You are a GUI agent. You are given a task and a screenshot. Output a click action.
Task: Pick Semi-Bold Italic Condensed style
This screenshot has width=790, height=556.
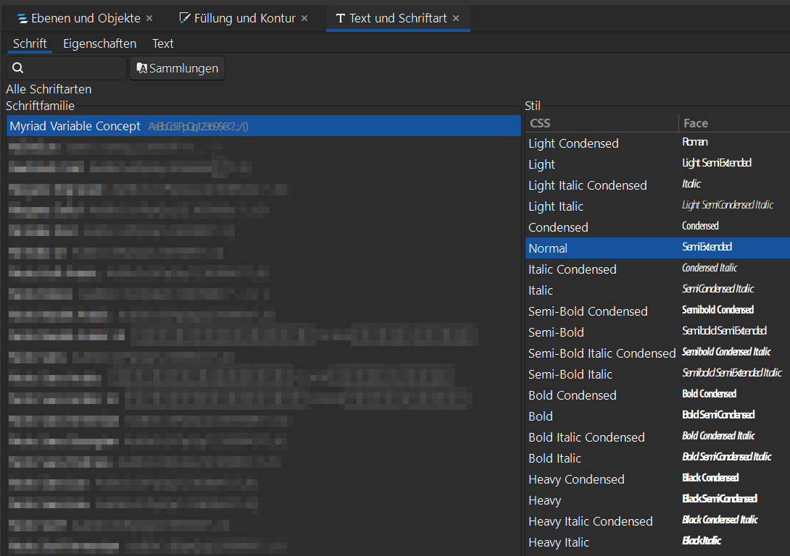[657, 353]
